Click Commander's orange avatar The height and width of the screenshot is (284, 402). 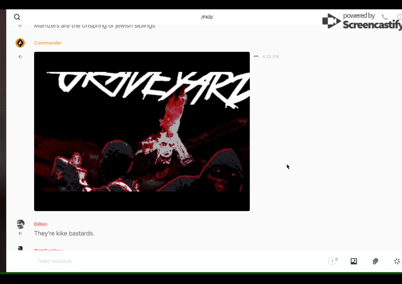click(20, 43)
